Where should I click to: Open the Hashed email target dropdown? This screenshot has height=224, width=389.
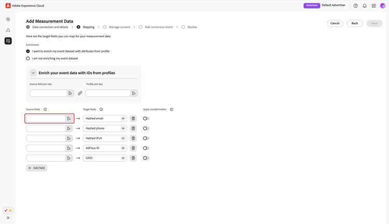click(x=105, y=119)
